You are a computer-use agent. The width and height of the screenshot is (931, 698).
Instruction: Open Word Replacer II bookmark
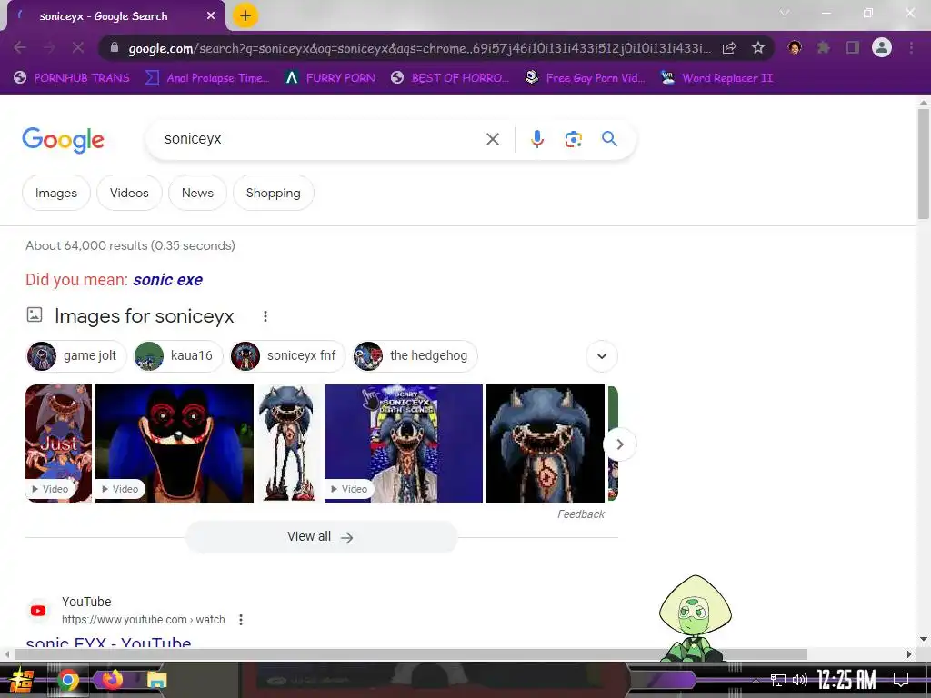[716, 78]
